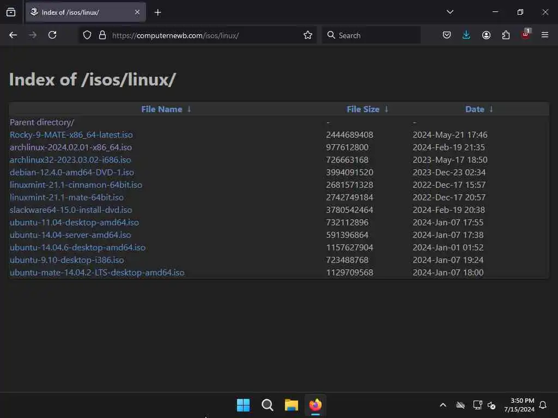Click the File Size descending arrow

[x=386, y=109]
